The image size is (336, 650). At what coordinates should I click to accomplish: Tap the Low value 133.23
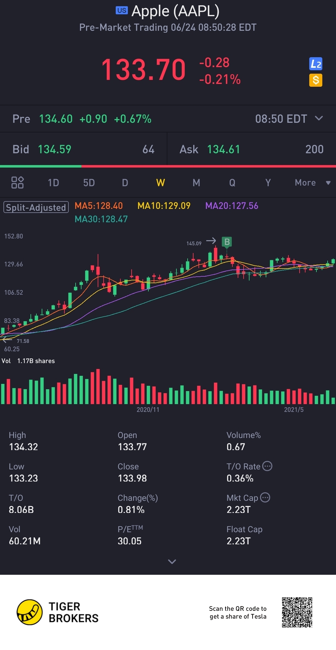[23, 478]
